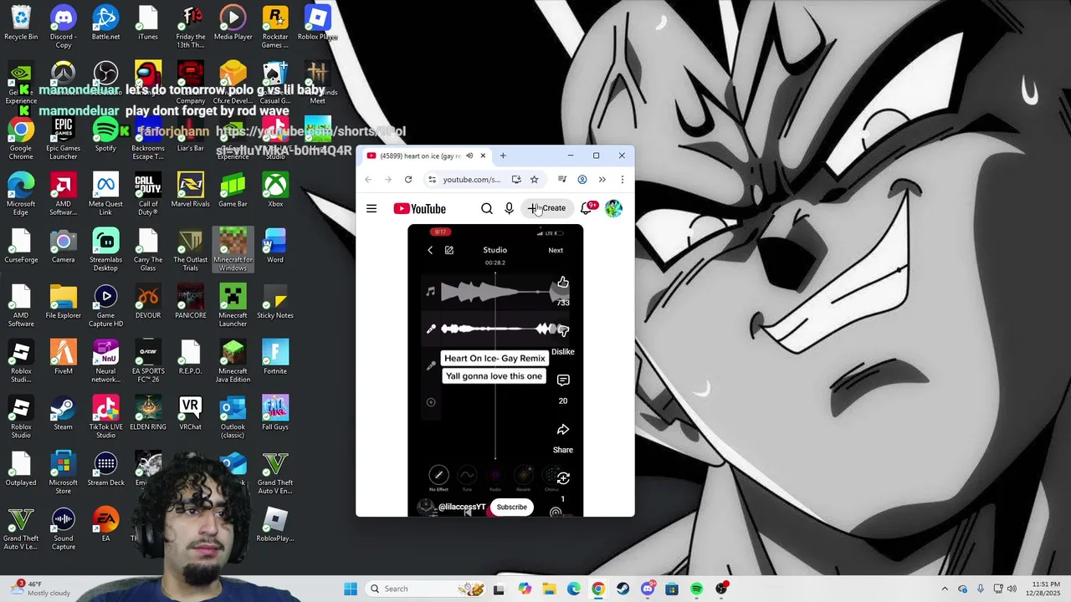Viewport: 1071px width, 602px height.
Task: Select the CurseForge desktop icon
Action: [21, 247]
